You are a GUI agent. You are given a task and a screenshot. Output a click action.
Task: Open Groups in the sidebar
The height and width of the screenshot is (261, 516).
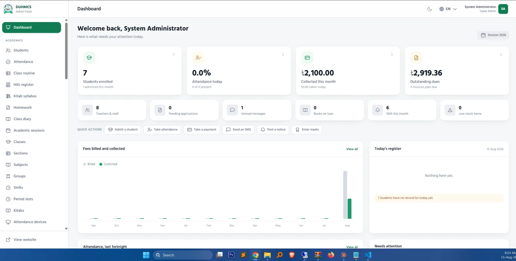coord(31,176)
